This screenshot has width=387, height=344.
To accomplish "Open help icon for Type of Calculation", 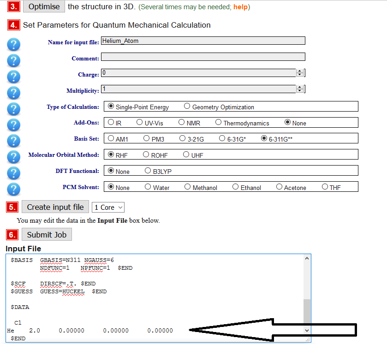I will tap(14, 109).
